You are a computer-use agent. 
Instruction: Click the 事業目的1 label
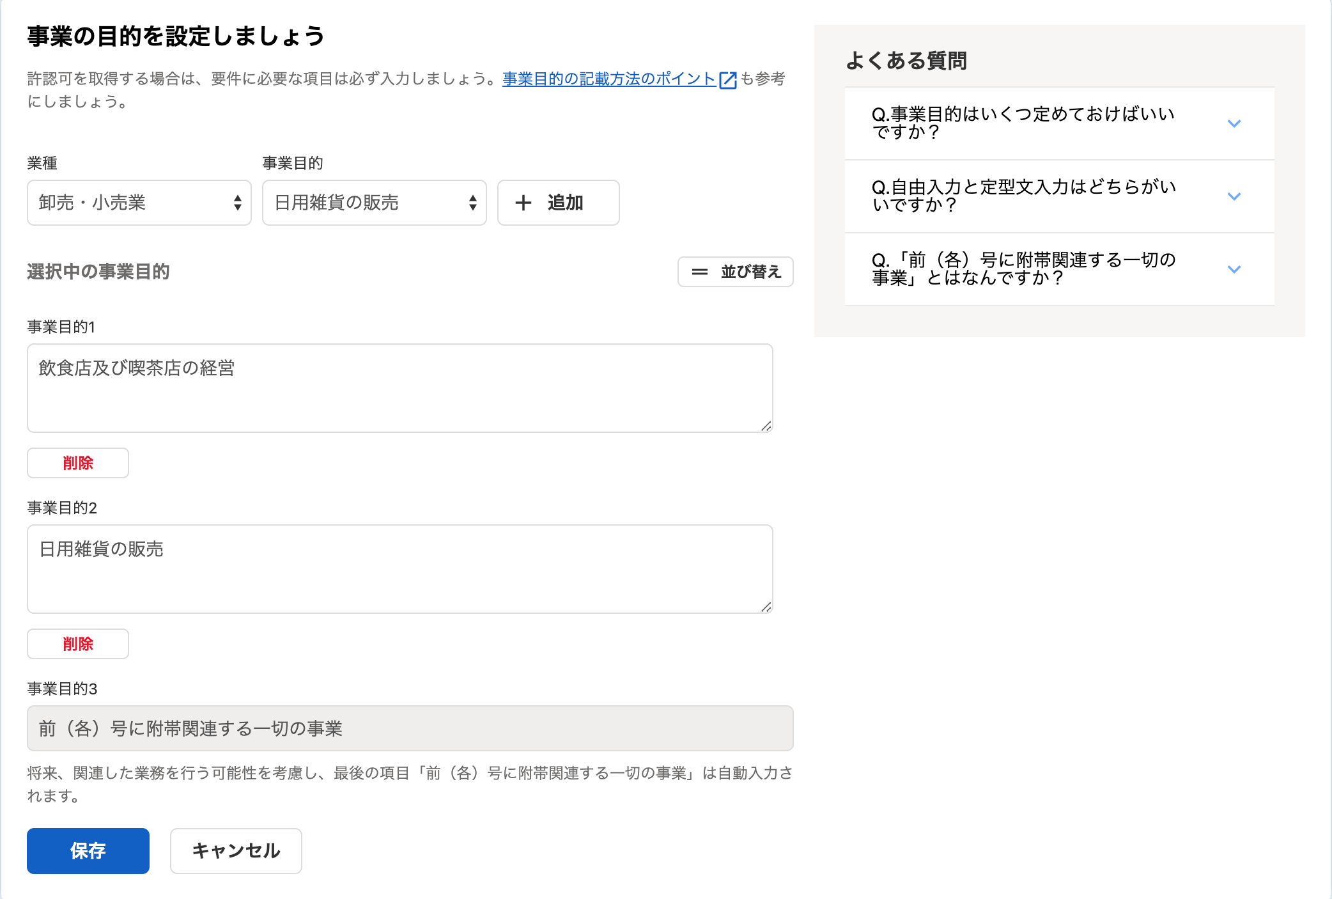click(x=61, y=327)
